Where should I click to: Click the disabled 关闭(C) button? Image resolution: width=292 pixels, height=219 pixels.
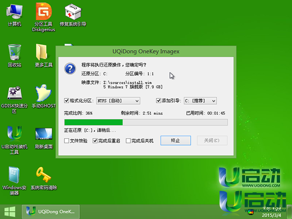[x=212, y=141]
